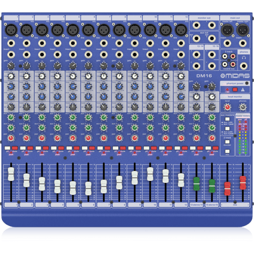Click the channel 8 red pan knob
Viewport: 254px width, 254px height.
tap(119, 138)
